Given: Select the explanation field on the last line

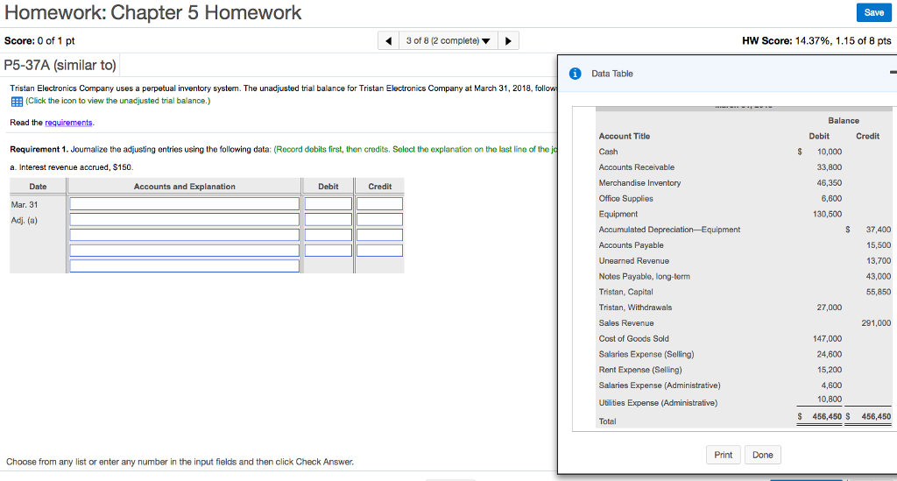Looking at the screenshot, I should click(184, 265).
